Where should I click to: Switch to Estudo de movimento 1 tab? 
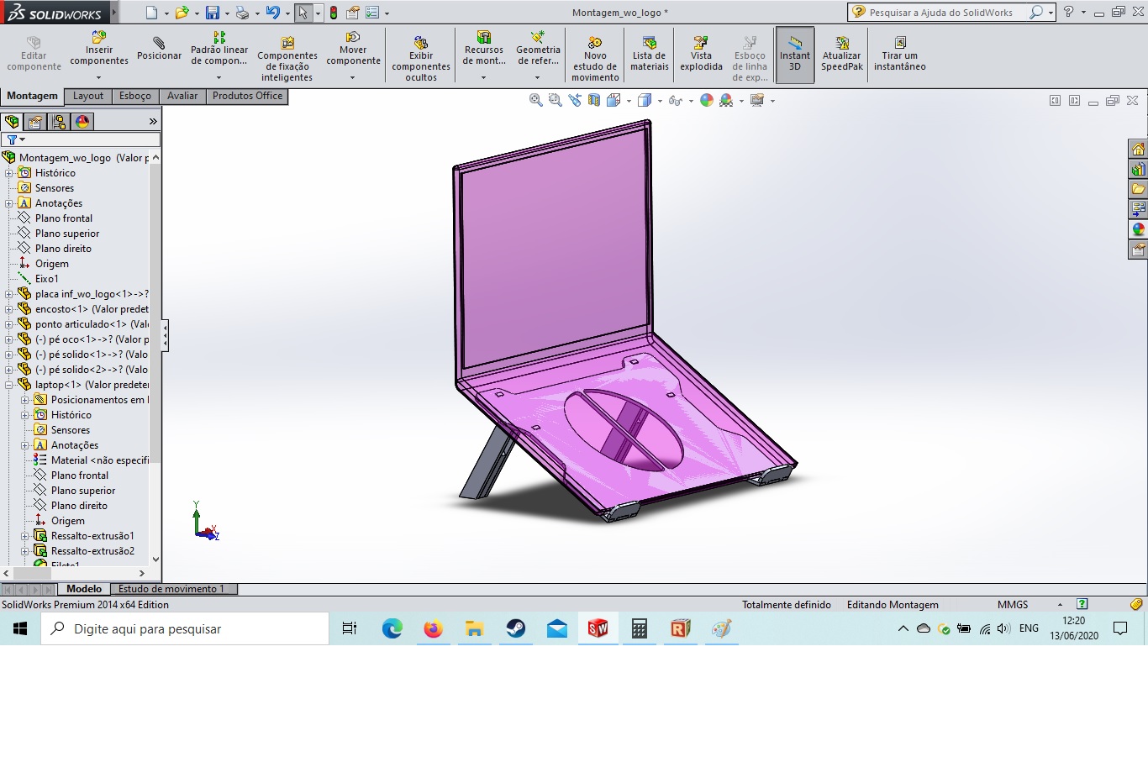[172, 589]
